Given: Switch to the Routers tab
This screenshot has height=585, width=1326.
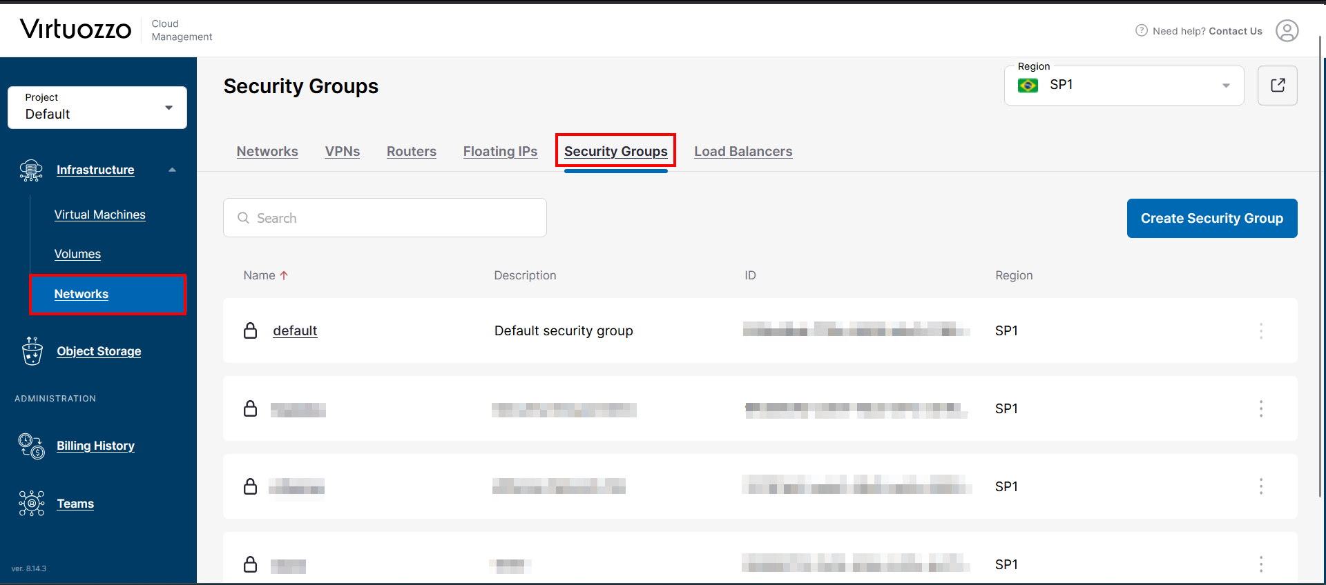Looking at the screenshot, I should tap(412, 151).
